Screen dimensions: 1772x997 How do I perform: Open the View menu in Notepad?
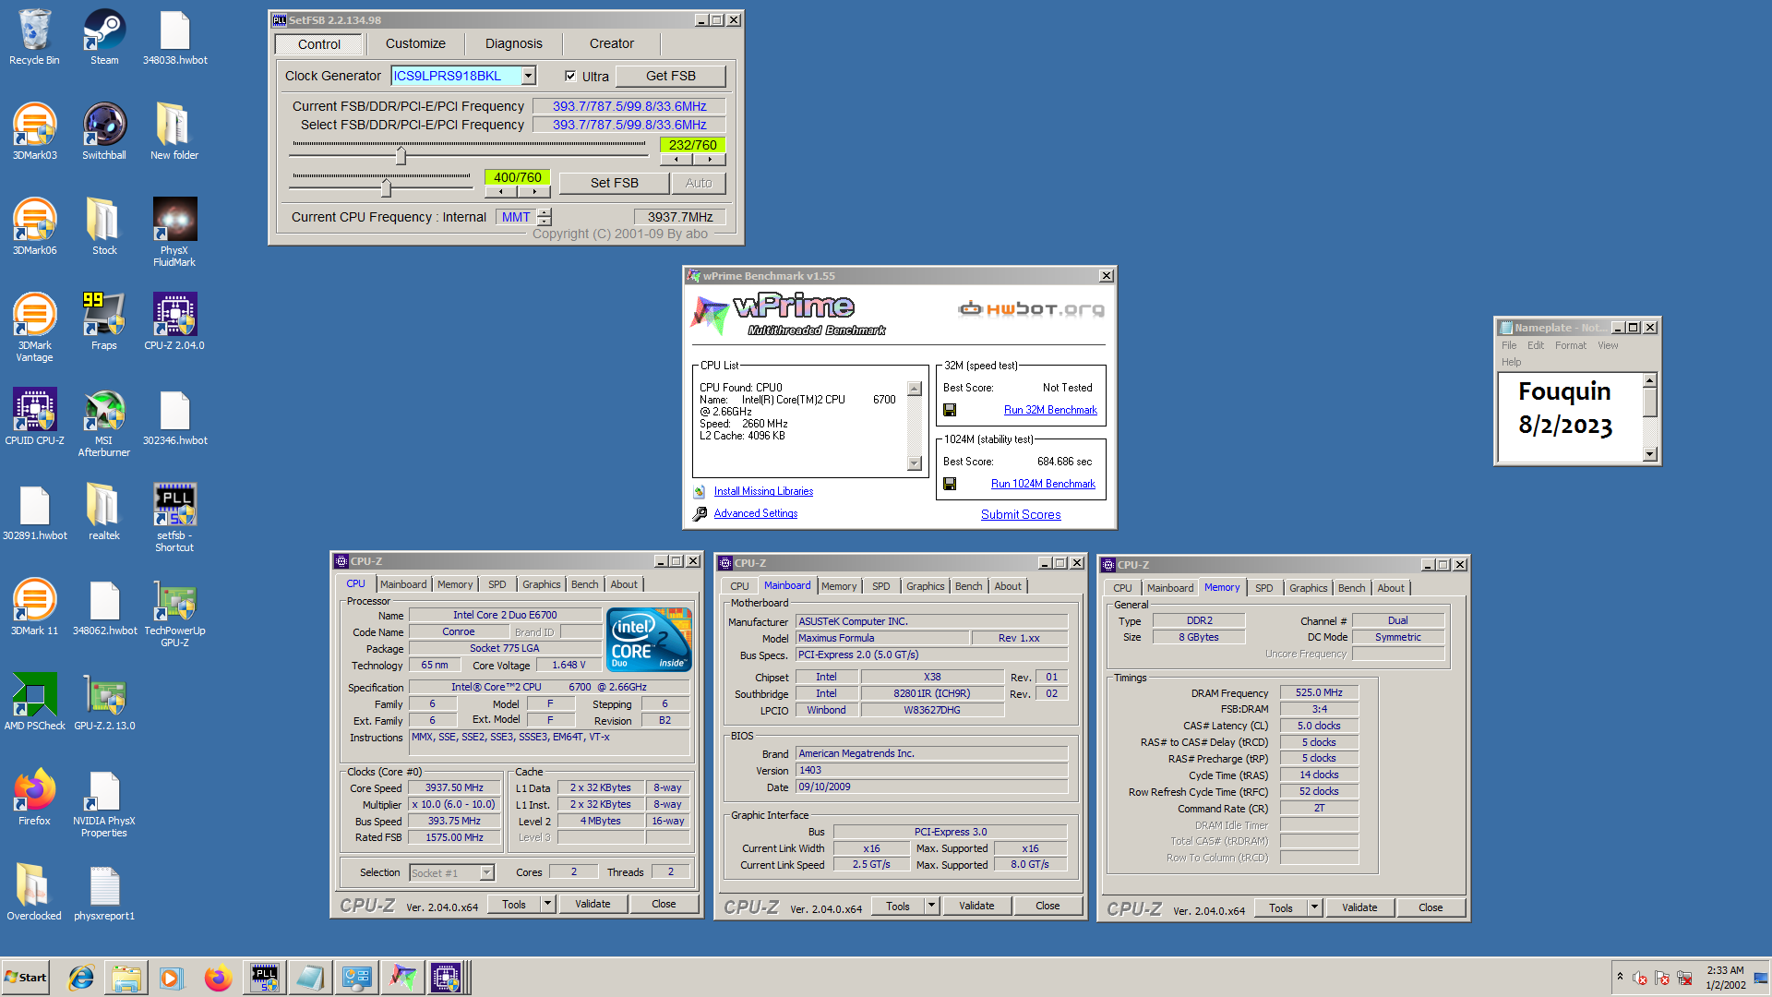coord(1608,345)
